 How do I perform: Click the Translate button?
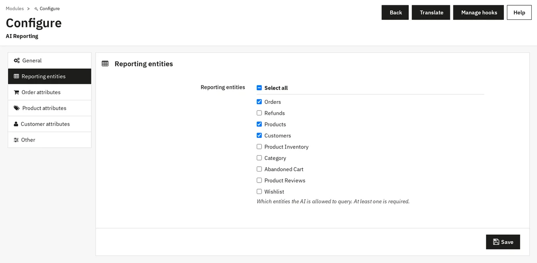(431, 12)
